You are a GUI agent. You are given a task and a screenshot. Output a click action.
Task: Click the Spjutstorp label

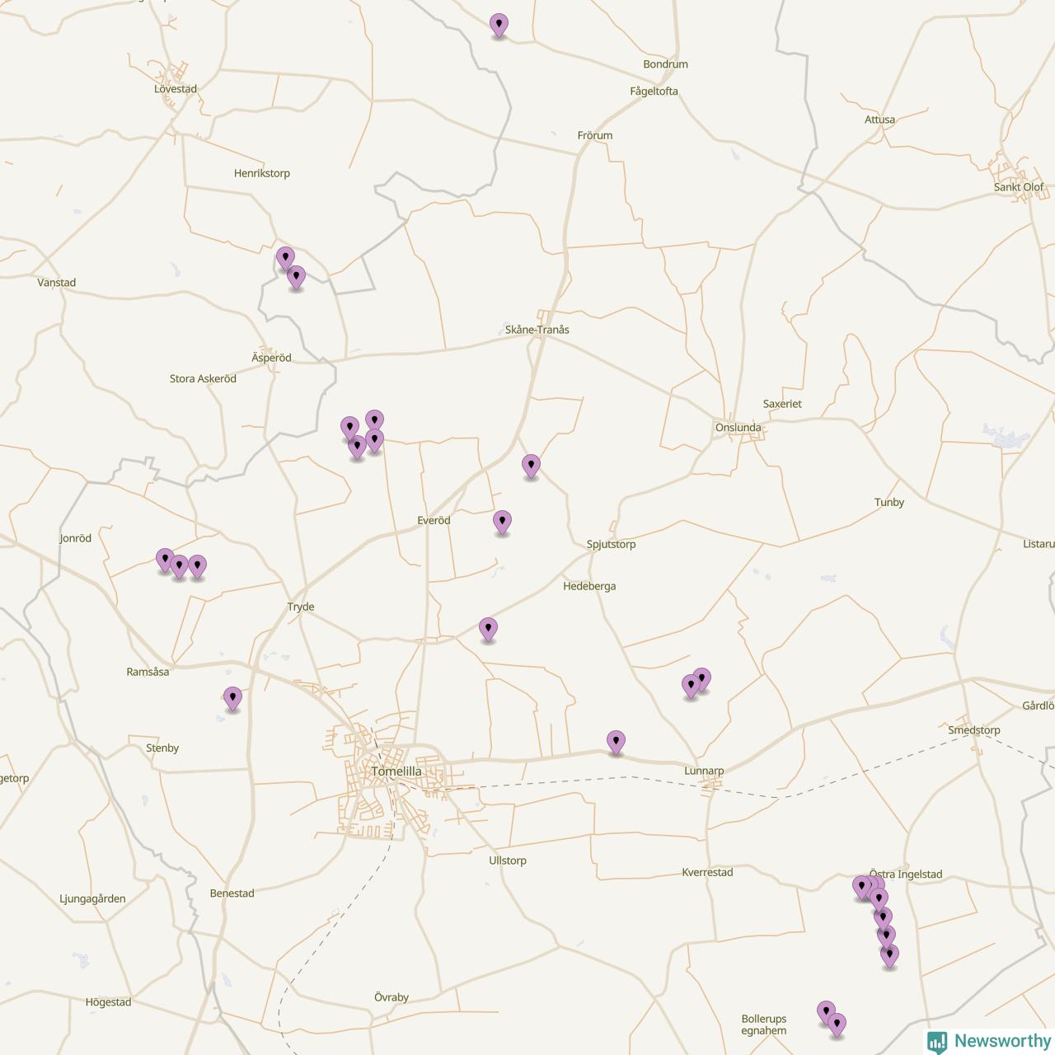point(611,545)
